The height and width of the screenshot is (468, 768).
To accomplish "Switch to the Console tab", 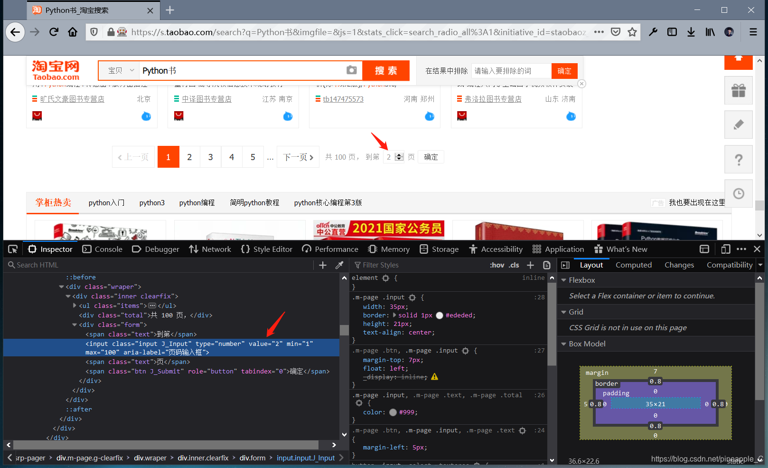I will coord(103,249).
